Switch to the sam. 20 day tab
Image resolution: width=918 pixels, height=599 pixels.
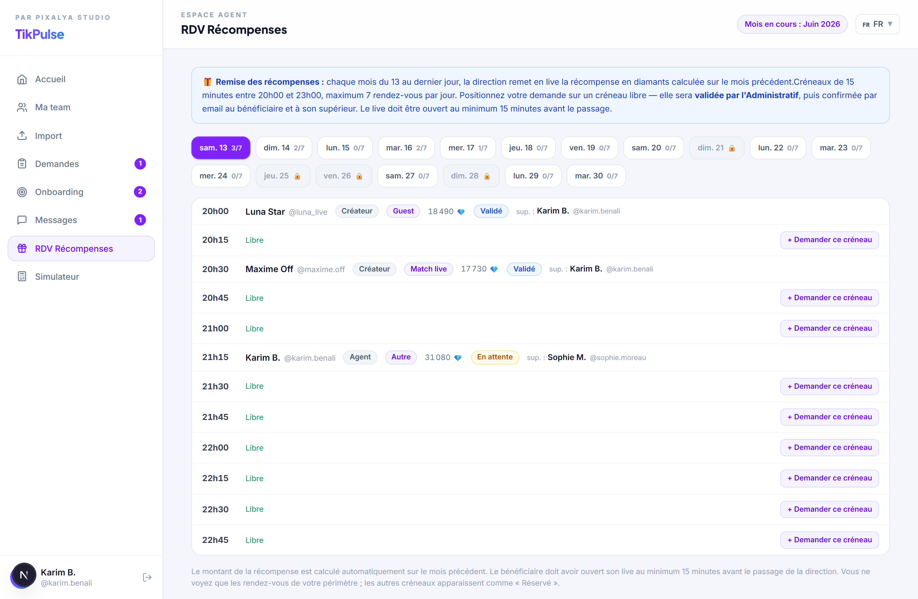pyautogui.click(x=653, y=148)
